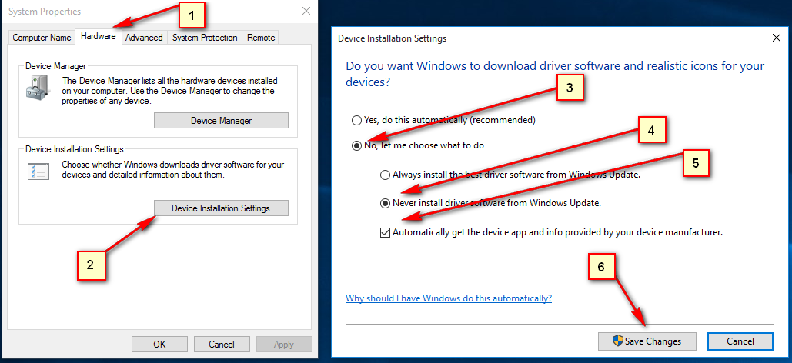Switch to System Protection tab
Image resolution: width=792 pixels, height=363 pixels.
click(205, 38)
